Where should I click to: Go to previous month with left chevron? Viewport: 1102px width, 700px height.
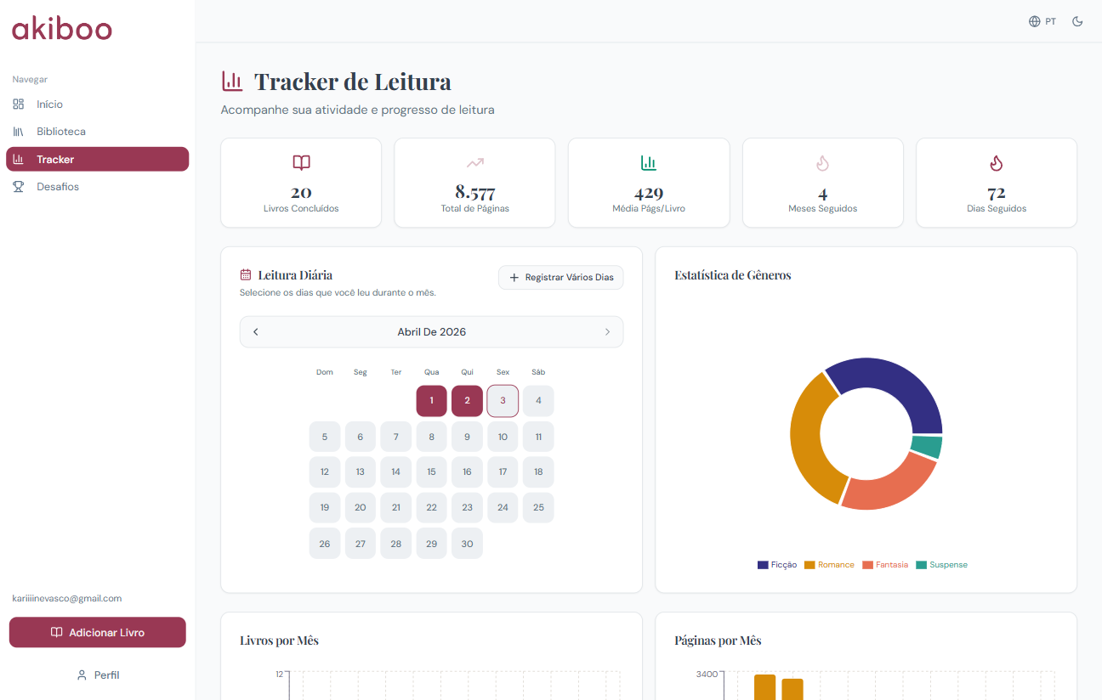[255, 331]
